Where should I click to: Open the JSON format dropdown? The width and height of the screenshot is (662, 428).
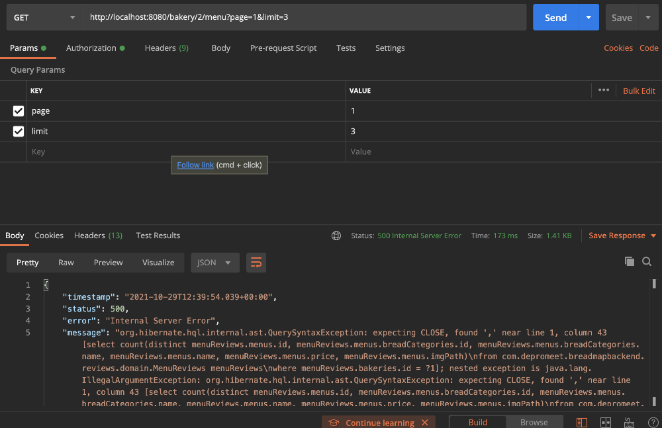tap(215, 263)
